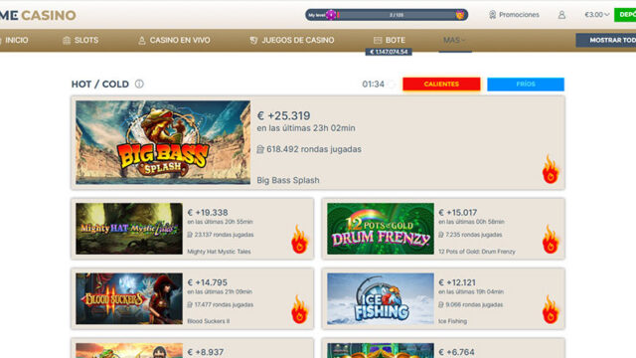This screenshot has width=636, height=358.
Task: Click the Big Bass Splash title text
Action: [288, 180]
